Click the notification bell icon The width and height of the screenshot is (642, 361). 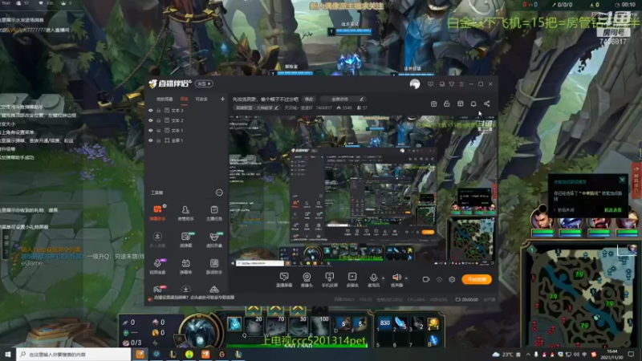pos(473,104)
